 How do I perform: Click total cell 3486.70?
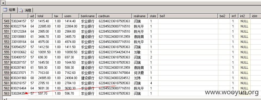pos(44,36)
